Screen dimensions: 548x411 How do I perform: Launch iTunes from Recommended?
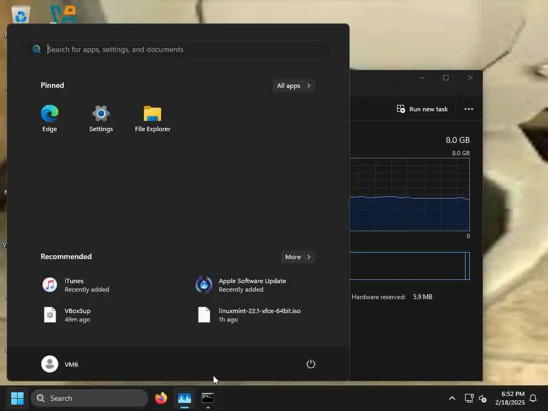(76, 285)
